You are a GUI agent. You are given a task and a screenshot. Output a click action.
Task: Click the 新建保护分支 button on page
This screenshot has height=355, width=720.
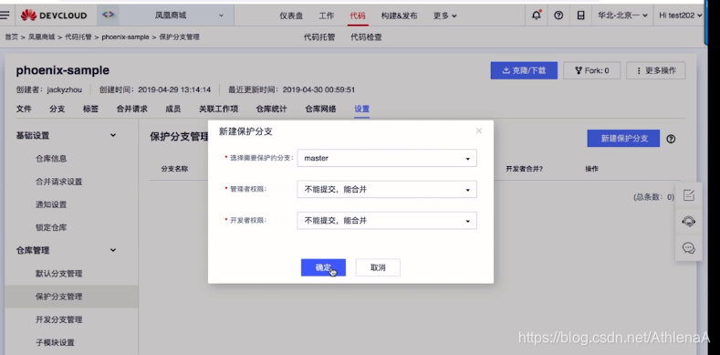[623, 139]
